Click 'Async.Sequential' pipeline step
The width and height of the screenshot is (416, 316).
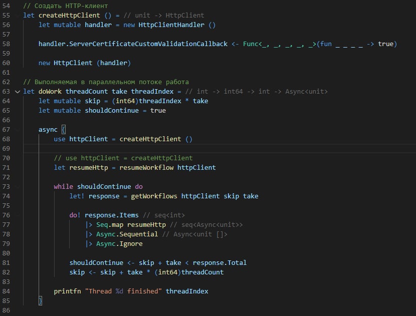[127, 234]
